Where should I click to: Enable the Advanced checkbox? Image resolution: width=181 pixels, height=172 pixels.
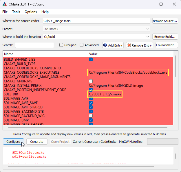(81, 45)
